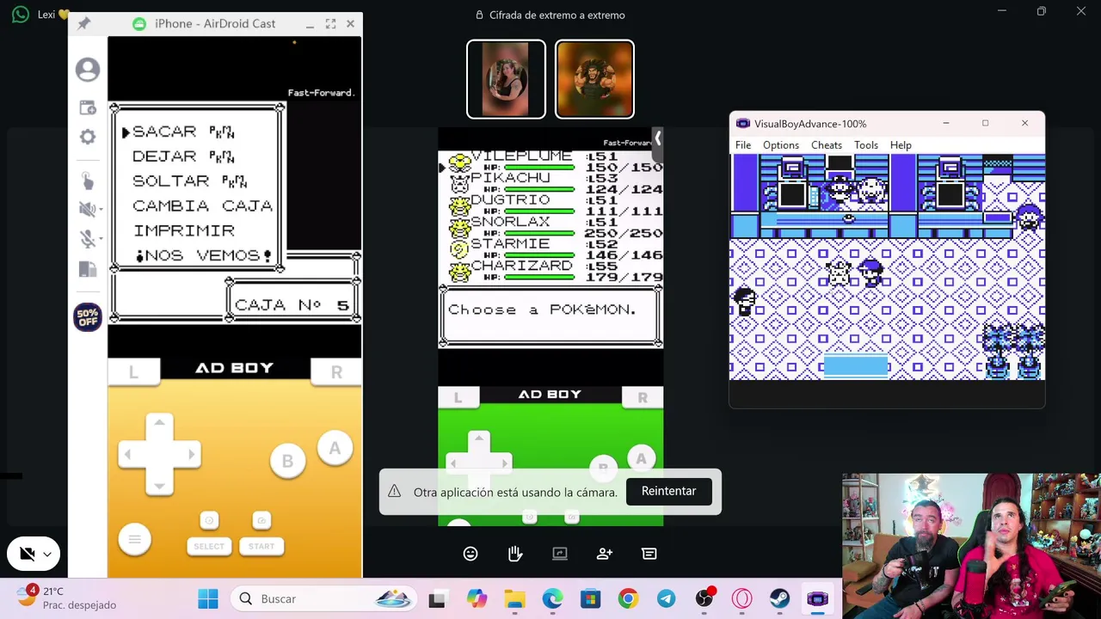
Task: Add a participant to the call
Action: click(605, 554)
